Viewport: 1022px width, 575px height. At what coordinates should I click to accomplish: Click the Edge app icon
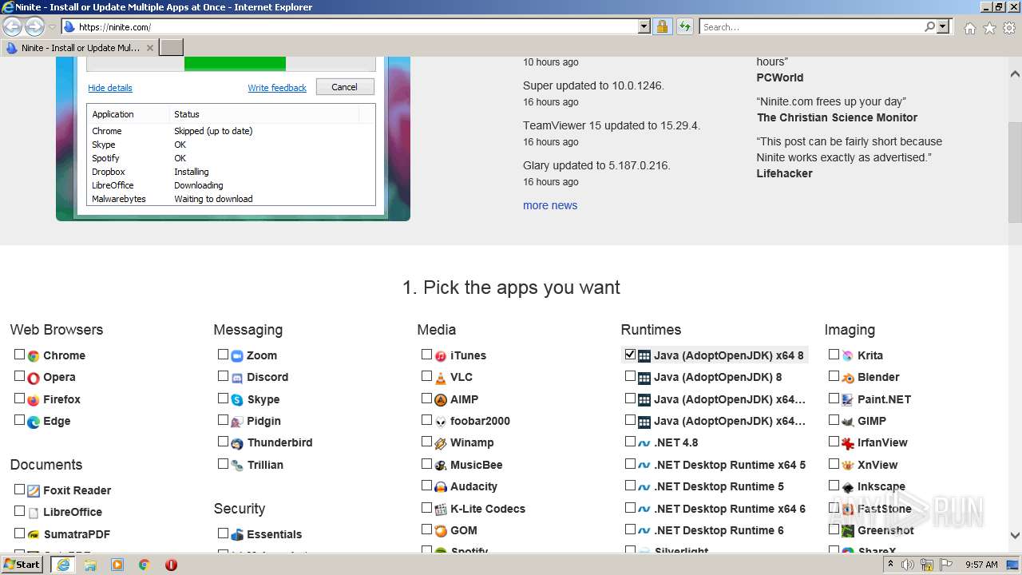34,422
